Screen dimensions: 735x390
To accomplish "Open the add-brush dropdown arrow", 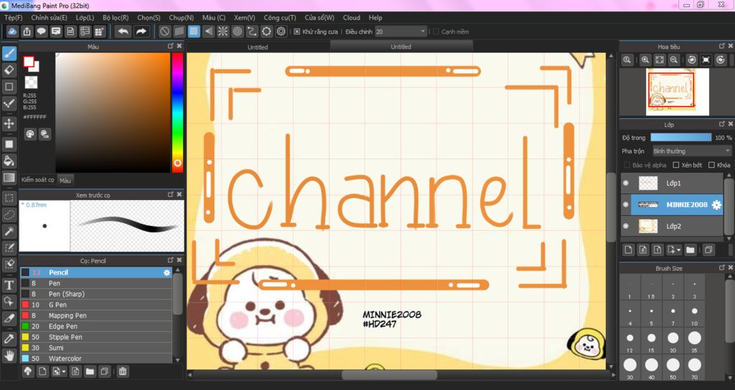I will 63,372.
